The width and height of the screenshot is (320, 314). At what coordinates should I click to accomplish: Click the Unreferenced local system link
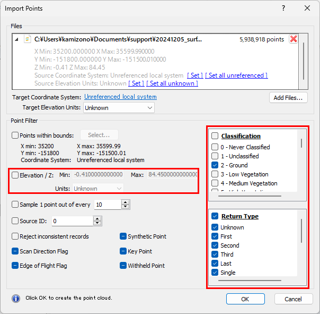120,97
